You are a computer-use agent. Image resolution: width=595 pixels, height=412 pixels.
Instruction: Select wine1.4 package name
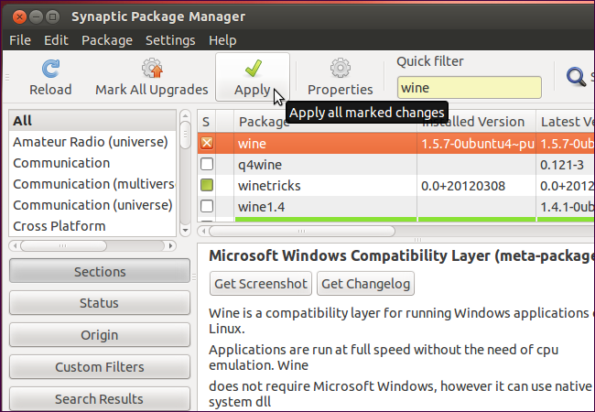[x=262, y=207]
